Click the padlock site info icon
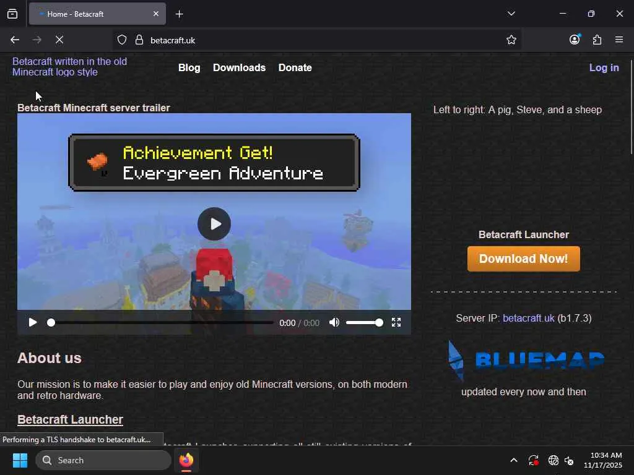 (x=139, y=40)
